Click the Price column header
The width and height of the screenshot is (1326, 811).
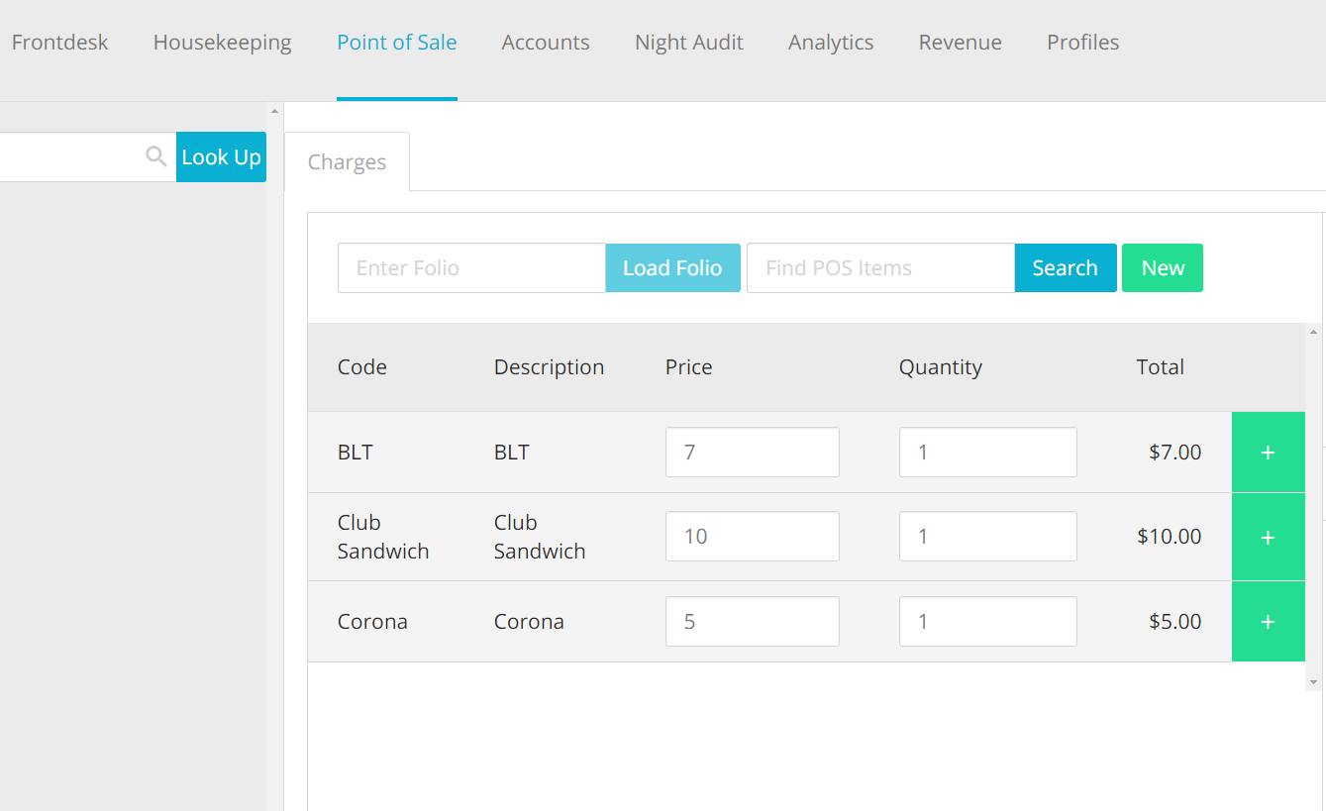pos(689,367)
